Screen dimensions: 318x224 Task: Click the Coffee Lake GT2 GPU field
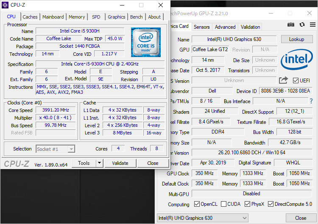pyautogui.click(x=210, y=49)
